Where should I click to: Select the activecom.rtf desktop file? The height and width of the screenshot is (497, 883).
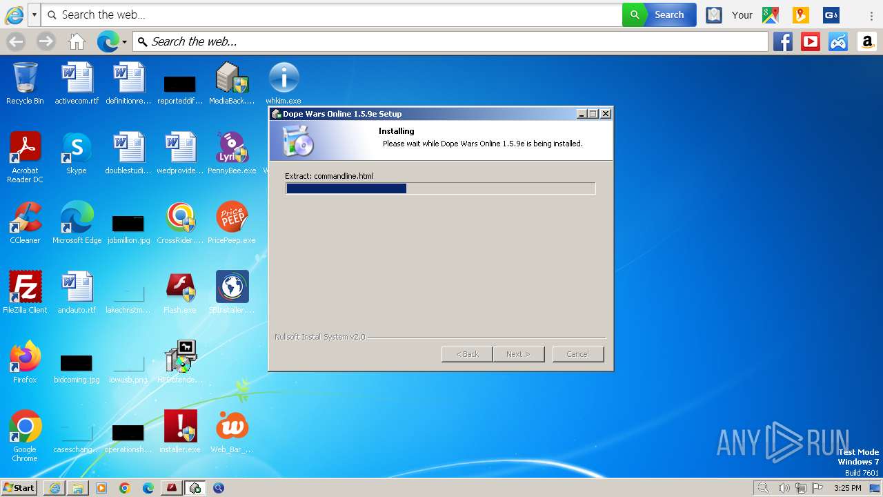[77, 84]
